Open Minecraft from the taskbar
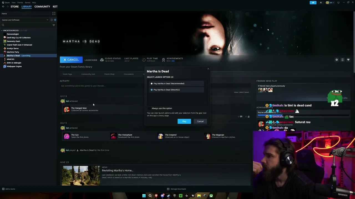This screenshot has width=355, height=199. pos(181,196)
